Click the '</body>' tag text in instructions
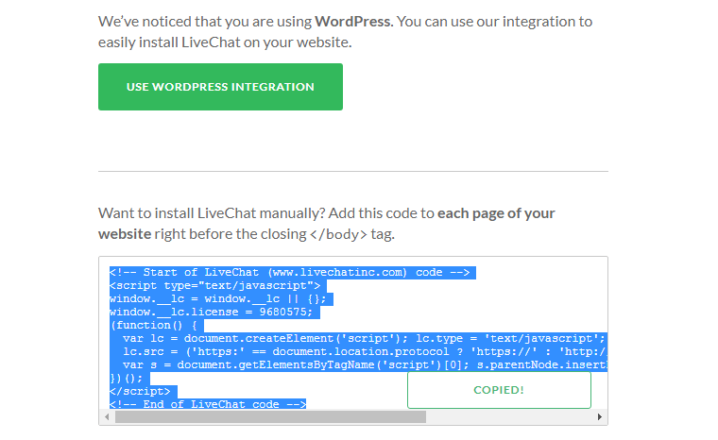The image size is (718, 440). coord(338,234)
